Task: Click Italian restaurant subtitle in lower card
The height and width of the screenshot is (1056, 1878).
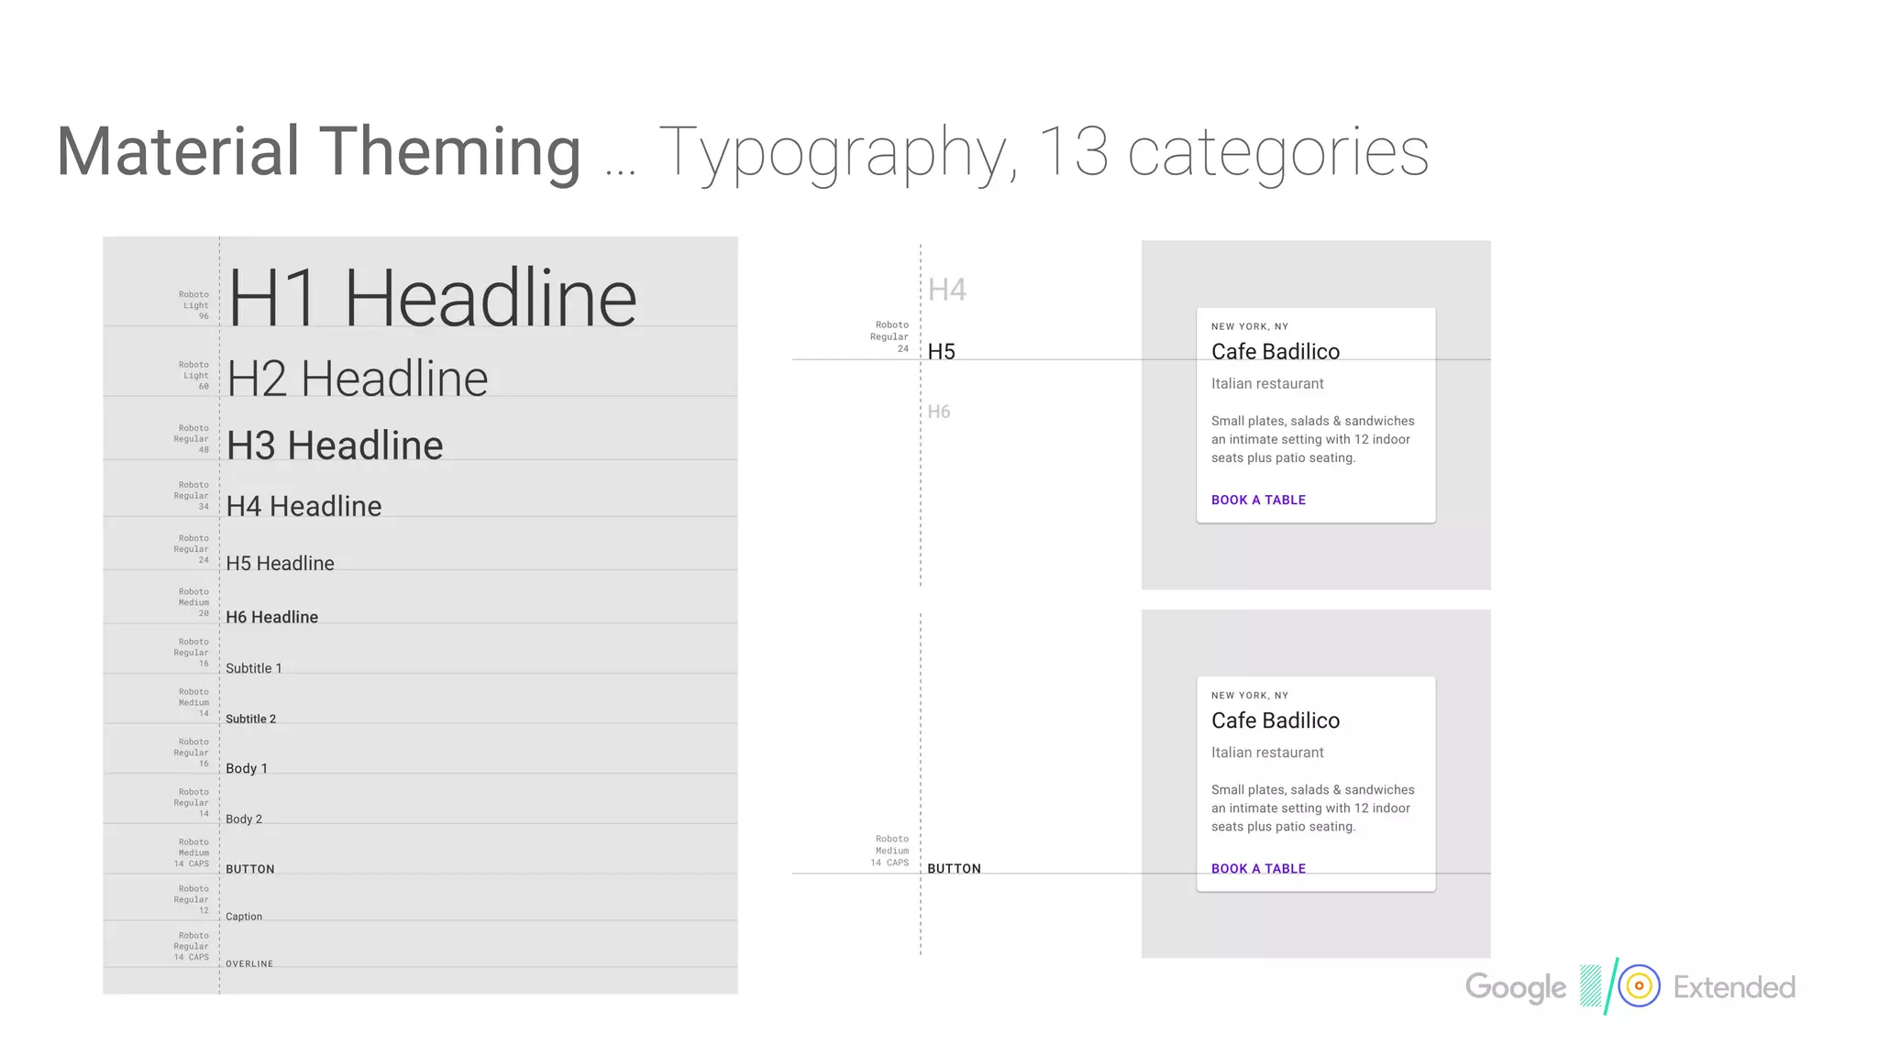Action: point(1267,753)
